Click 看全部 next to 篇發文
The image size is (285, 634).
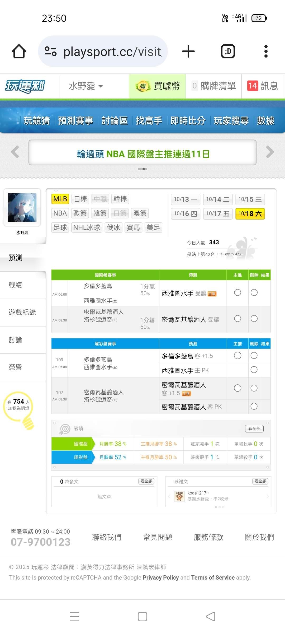146,481
